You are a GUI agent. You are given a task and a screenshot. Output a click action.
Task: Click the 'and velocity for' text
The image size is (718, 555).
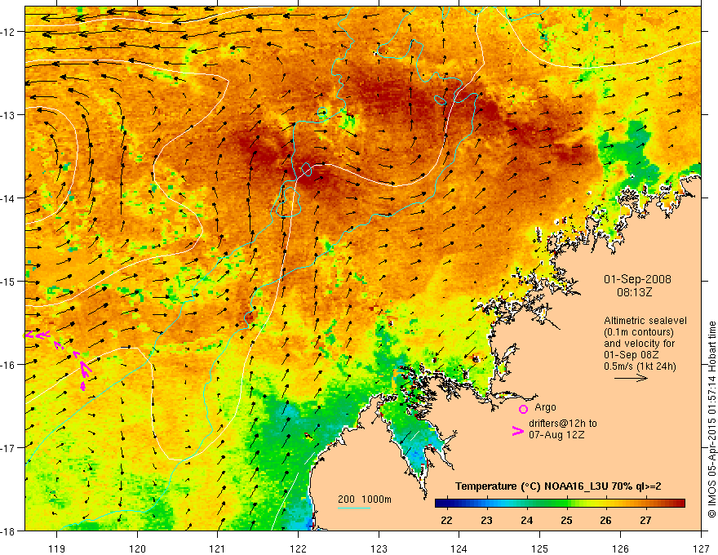(639, 344)
